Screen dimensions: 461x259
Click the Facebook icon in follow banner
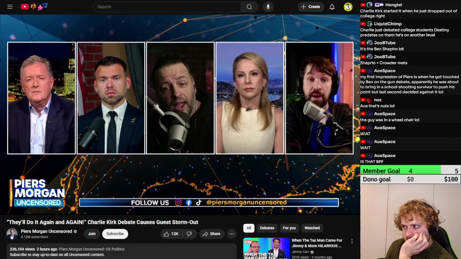pyautogui.click(x=189, y=203)
